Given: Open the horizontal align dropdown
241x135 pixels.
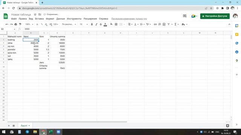Looking at the screenshot, I should pos(130,24).
